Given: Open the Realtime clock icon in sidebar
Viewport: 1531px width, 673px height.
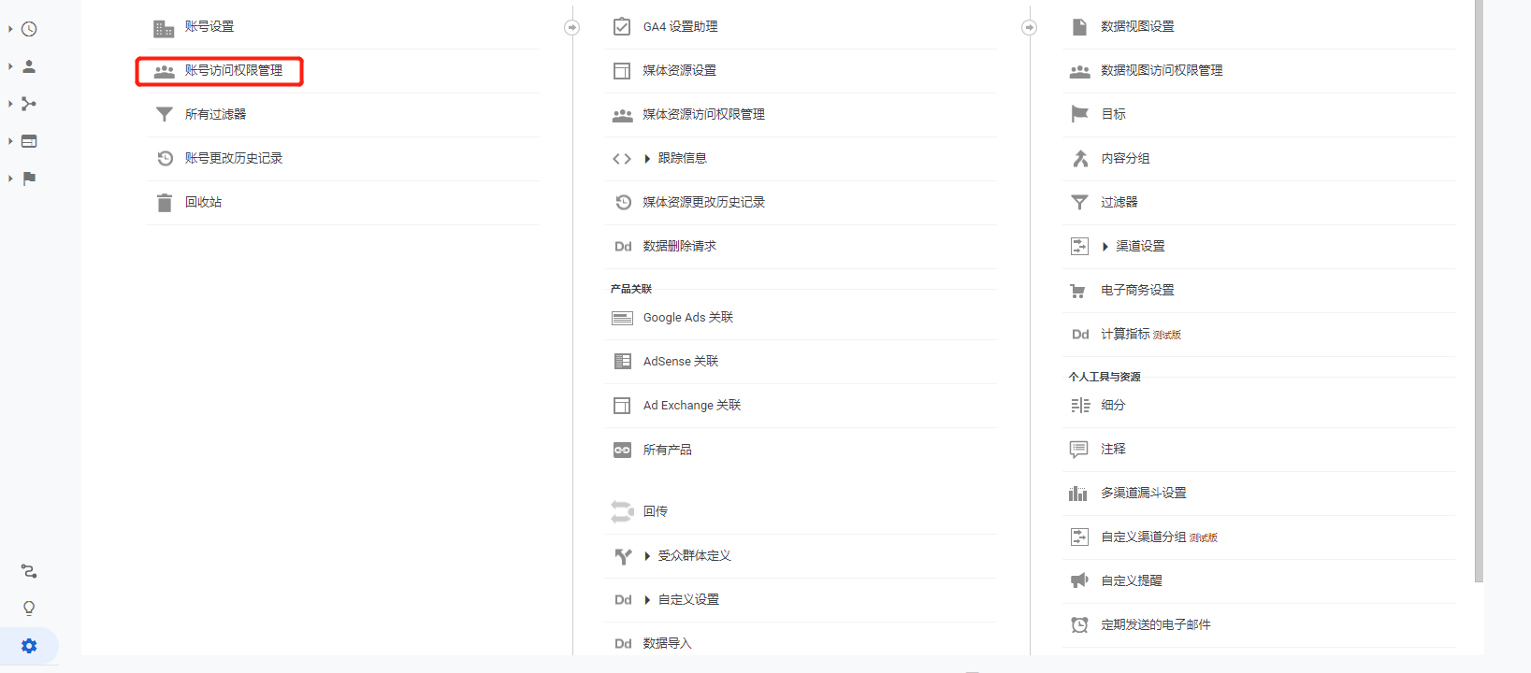Looking at the screenshot, I should tap(29, 29).
